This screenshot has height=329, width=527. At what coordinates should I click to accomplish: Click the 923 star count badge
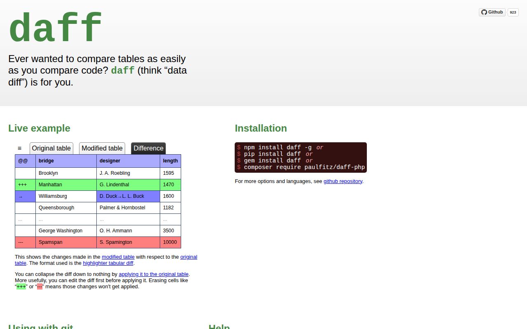[x=513, y=12]
